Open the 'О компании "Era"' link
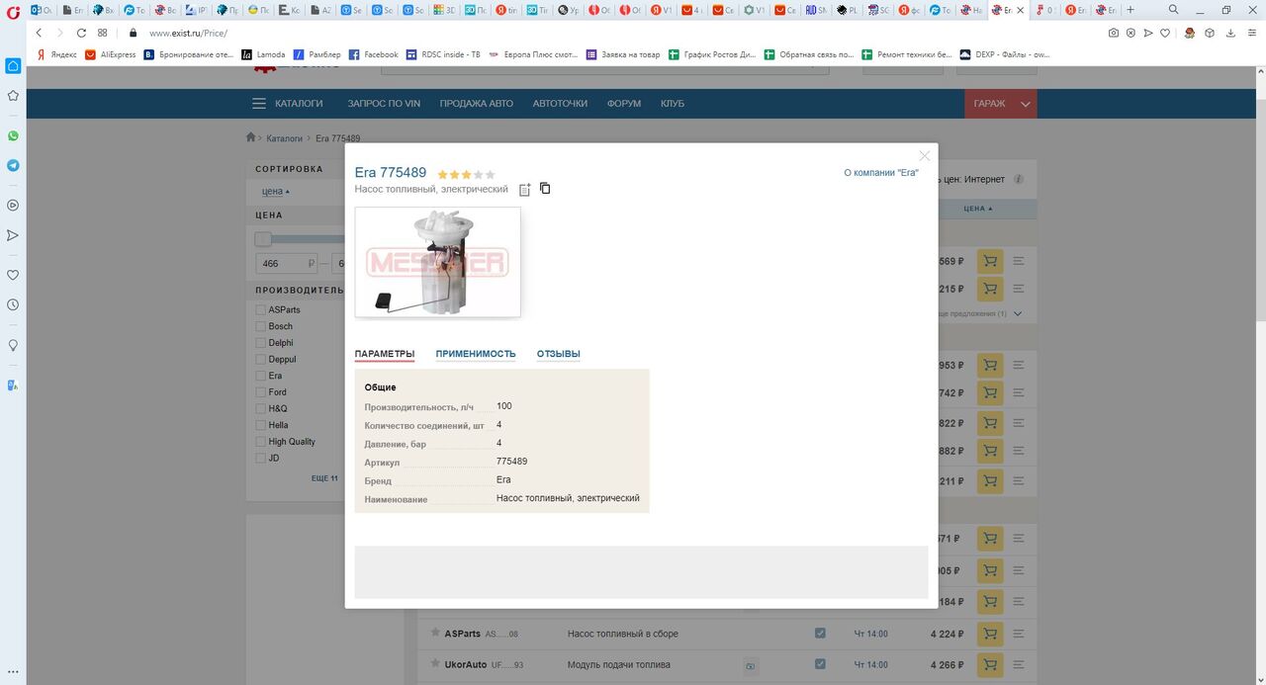The height and width of the screenshot is (685, 1266). (x=881, y=173)
